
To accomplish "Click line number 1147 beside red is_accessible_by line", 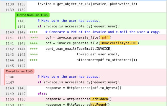I will click(x=10, y=82).
